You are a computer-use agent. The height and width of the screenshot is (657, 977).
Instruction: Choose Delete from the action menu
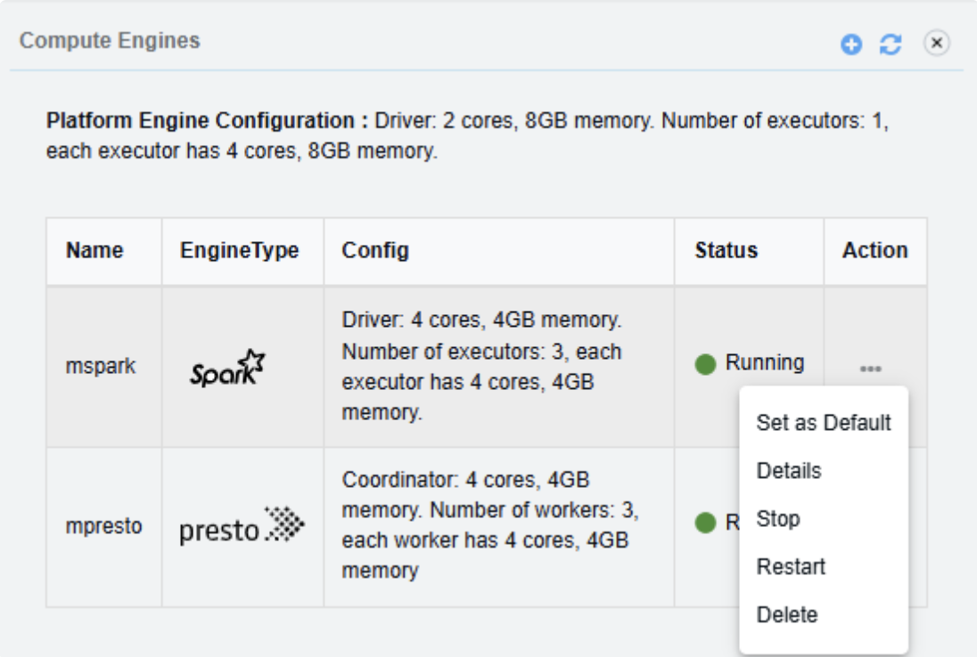786,615
